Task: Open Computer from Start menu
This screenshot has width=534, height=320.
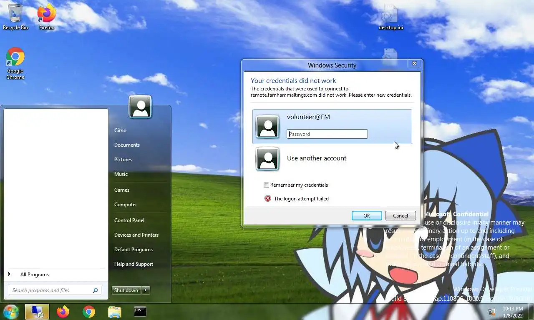Action: [x=126, y=205]
